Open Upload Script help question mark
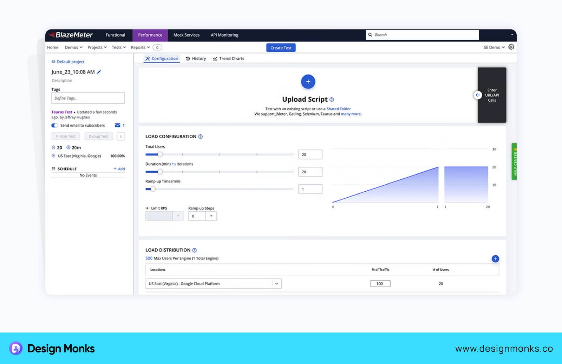562x364 pixels. coord(332,100)
